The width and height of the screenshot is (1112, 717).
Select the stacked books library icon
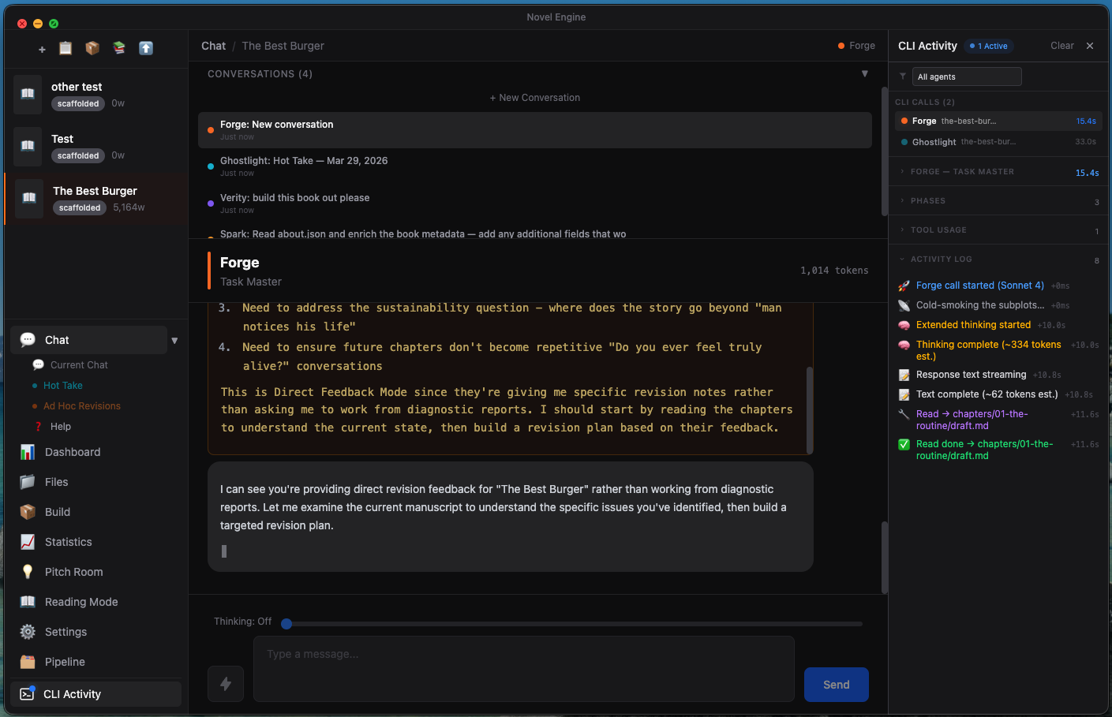tap(119, 48)
